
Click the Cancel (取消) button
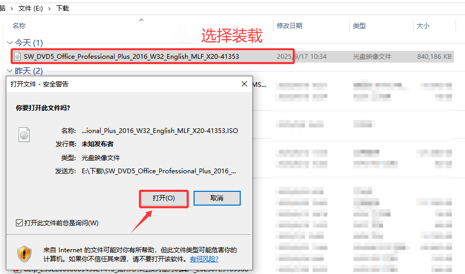point(217,198)
